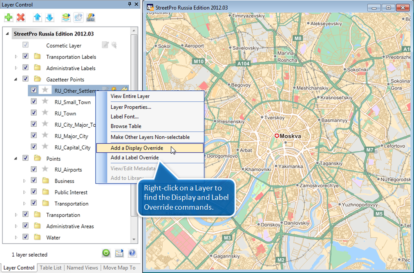Collapse the StreetPro Russia Edition root node
This screenshot has width=414, height=273.
[7, 34]
